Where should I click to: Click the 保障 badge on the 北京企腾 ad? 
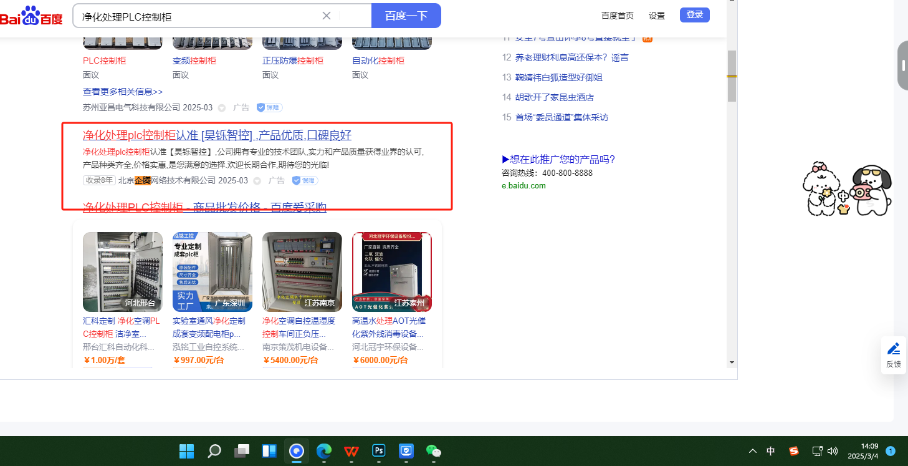tap(305, 180)
